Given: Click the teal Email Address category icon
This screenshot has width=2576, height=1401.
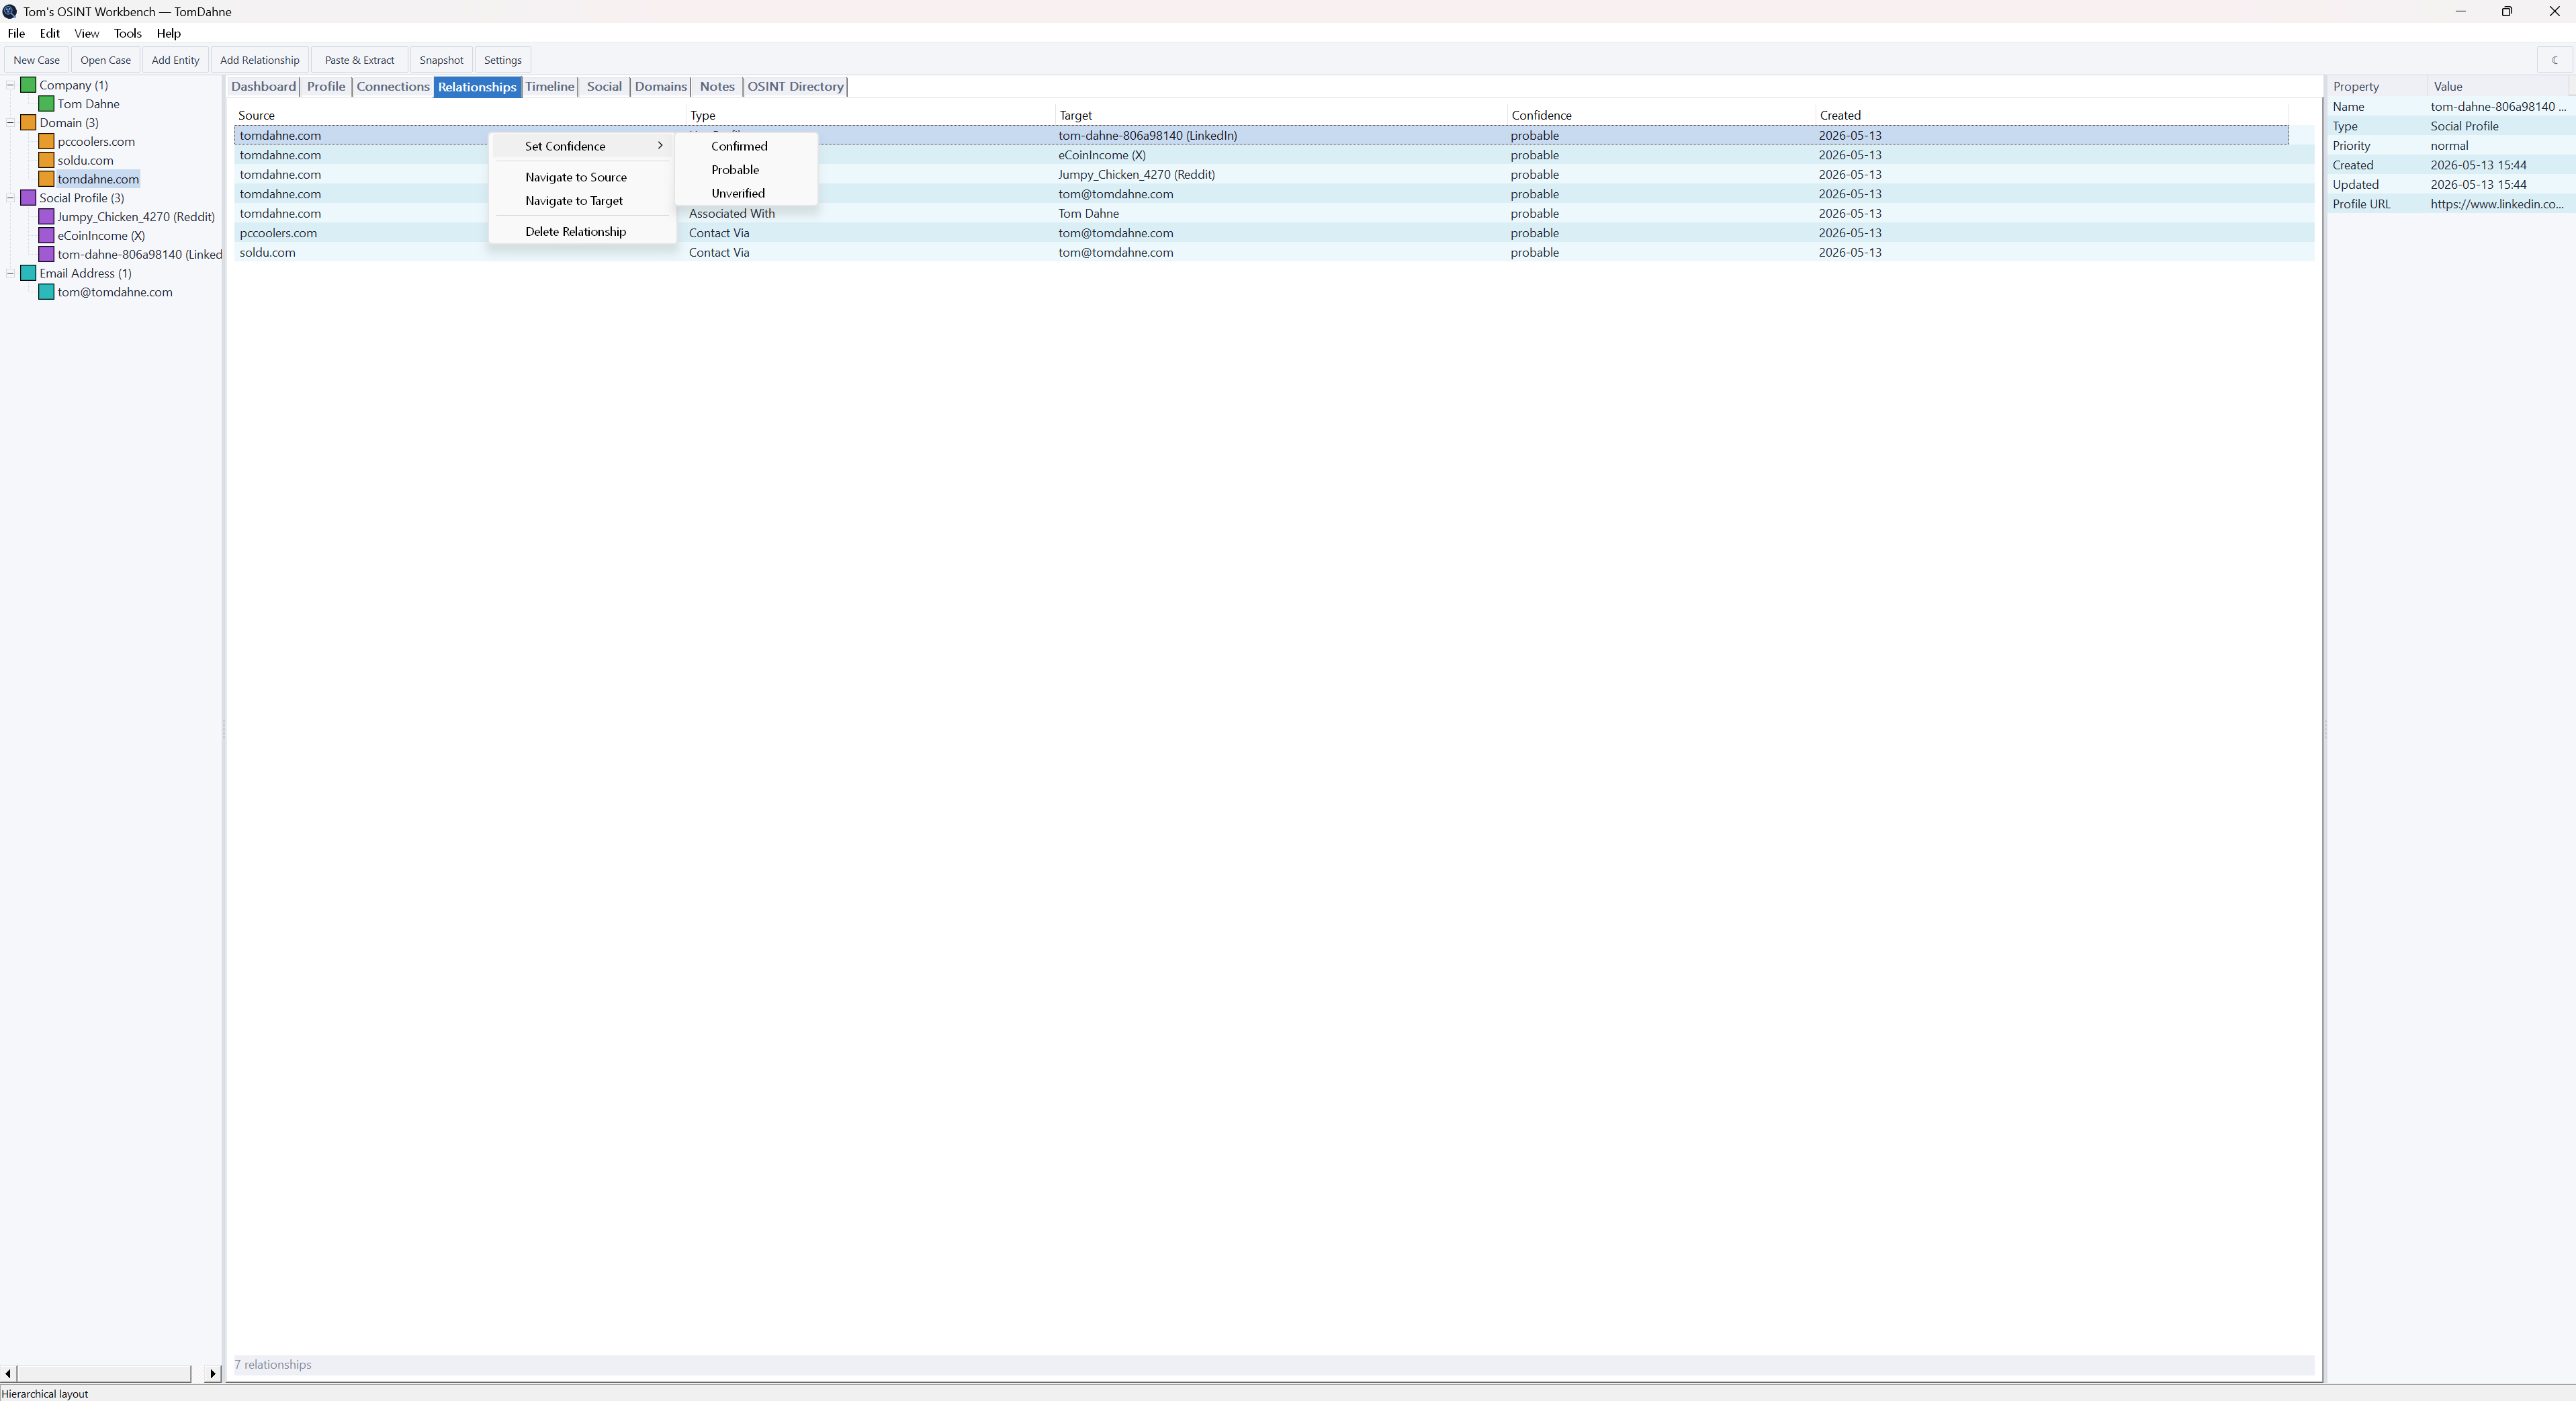Looking at the screenshot, I should (x=28, y=273).
